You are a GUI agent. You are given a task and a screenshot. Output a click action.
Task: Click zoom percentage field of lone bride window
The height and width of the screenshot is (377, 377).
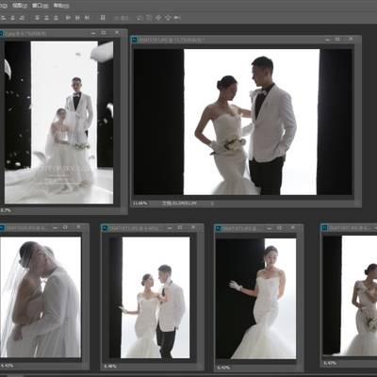(223, 368)
